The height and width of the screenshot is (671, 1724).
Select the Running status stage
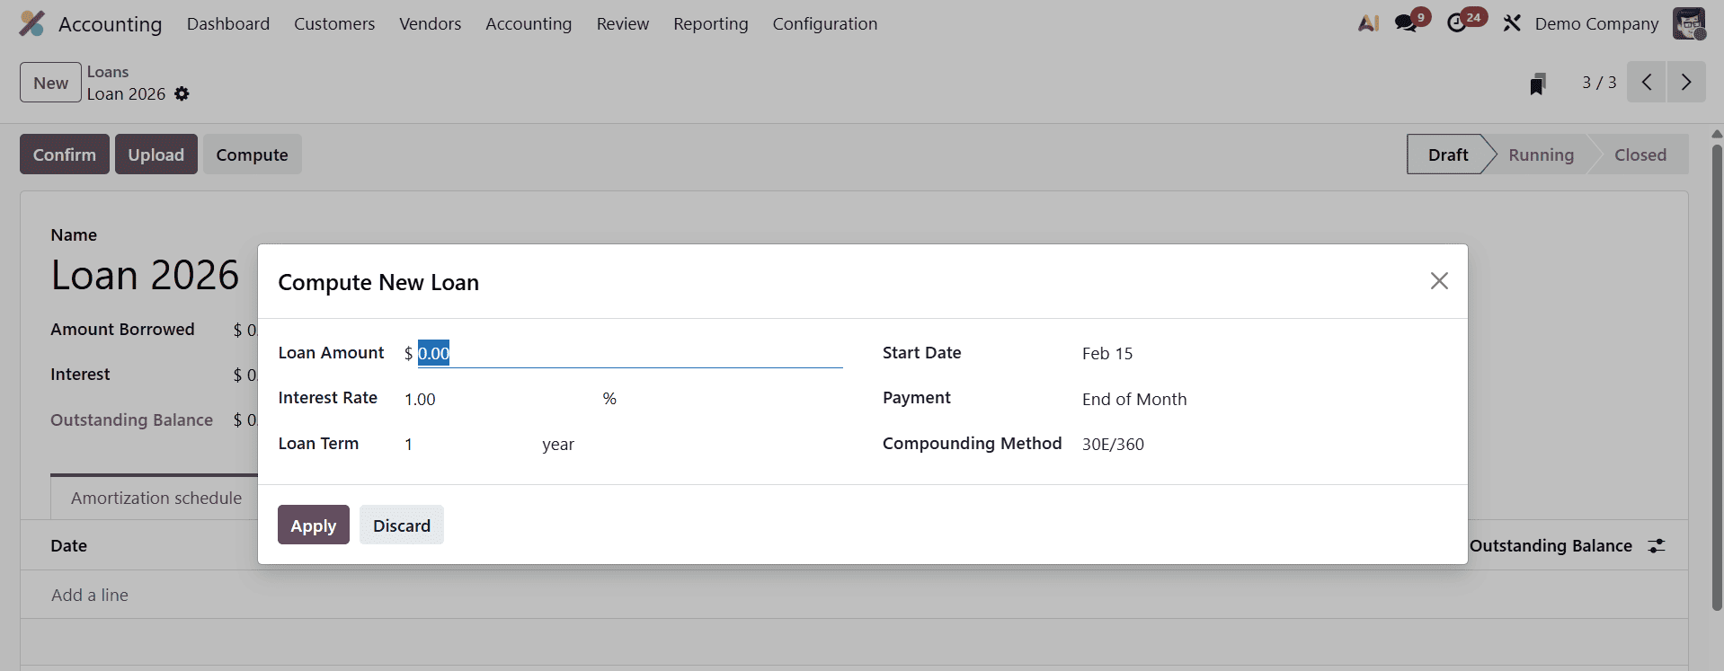click(x=1541, y=155)
